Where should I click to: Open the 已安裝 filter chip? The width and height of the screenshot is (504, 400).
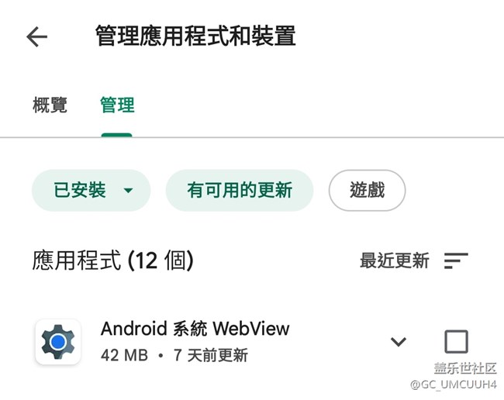91,190
